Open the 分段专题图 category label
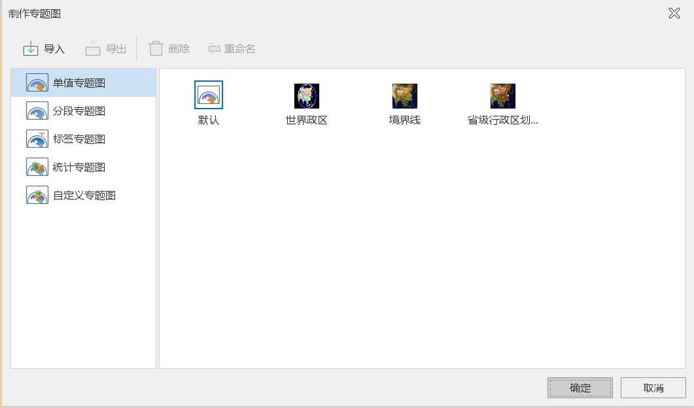 tap(79, 111)
